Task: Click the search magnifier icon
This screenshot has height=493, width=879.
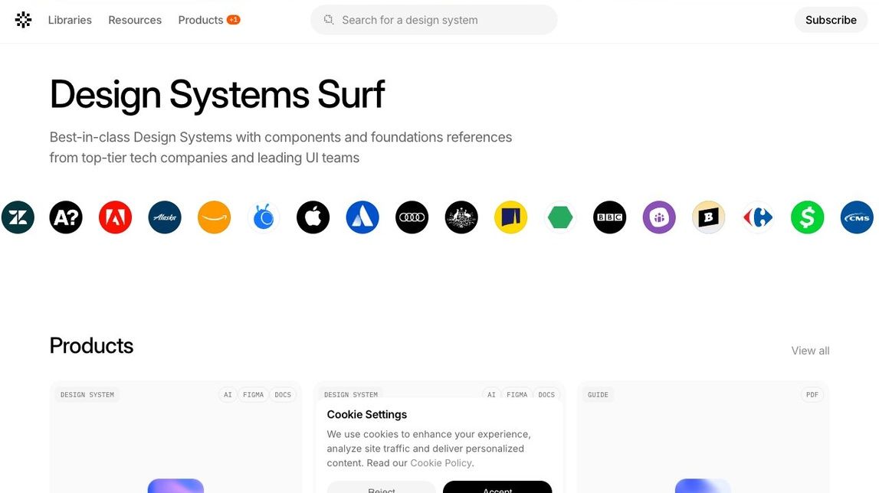Action: pos(329,20)
